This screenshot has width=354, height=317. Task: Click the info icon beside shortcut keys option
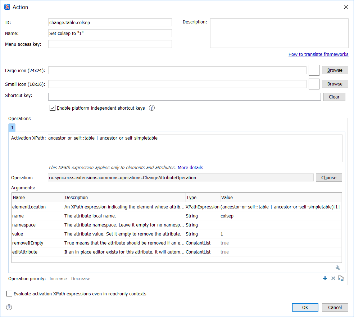click(152, 108)
